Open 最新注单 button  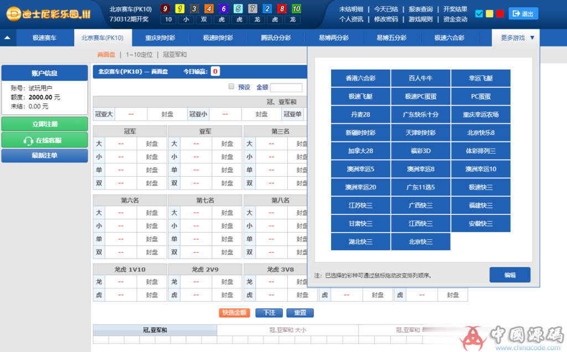coord(44,156)
